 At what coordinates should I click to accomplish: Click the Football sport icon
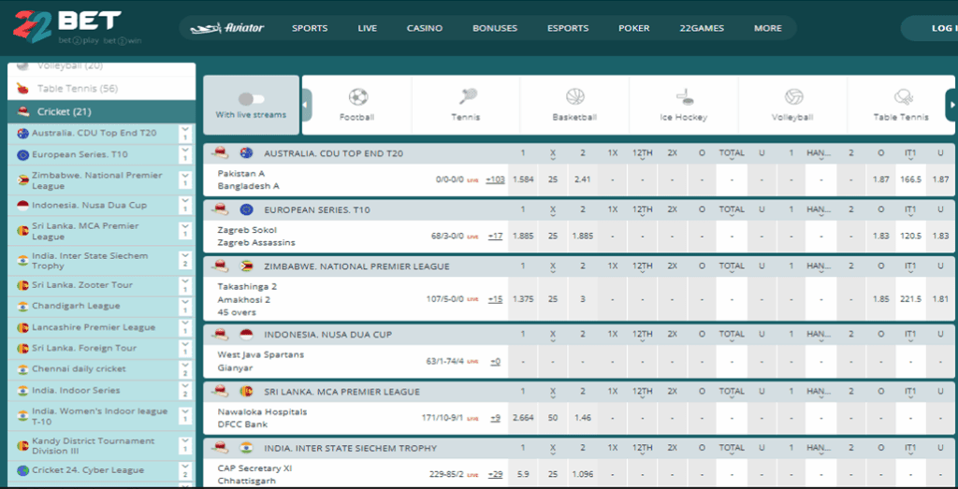(357, 97)
